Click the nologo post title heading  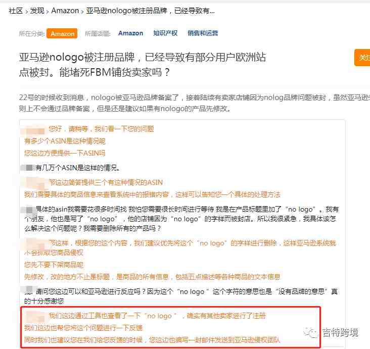(x=143, y=65)
